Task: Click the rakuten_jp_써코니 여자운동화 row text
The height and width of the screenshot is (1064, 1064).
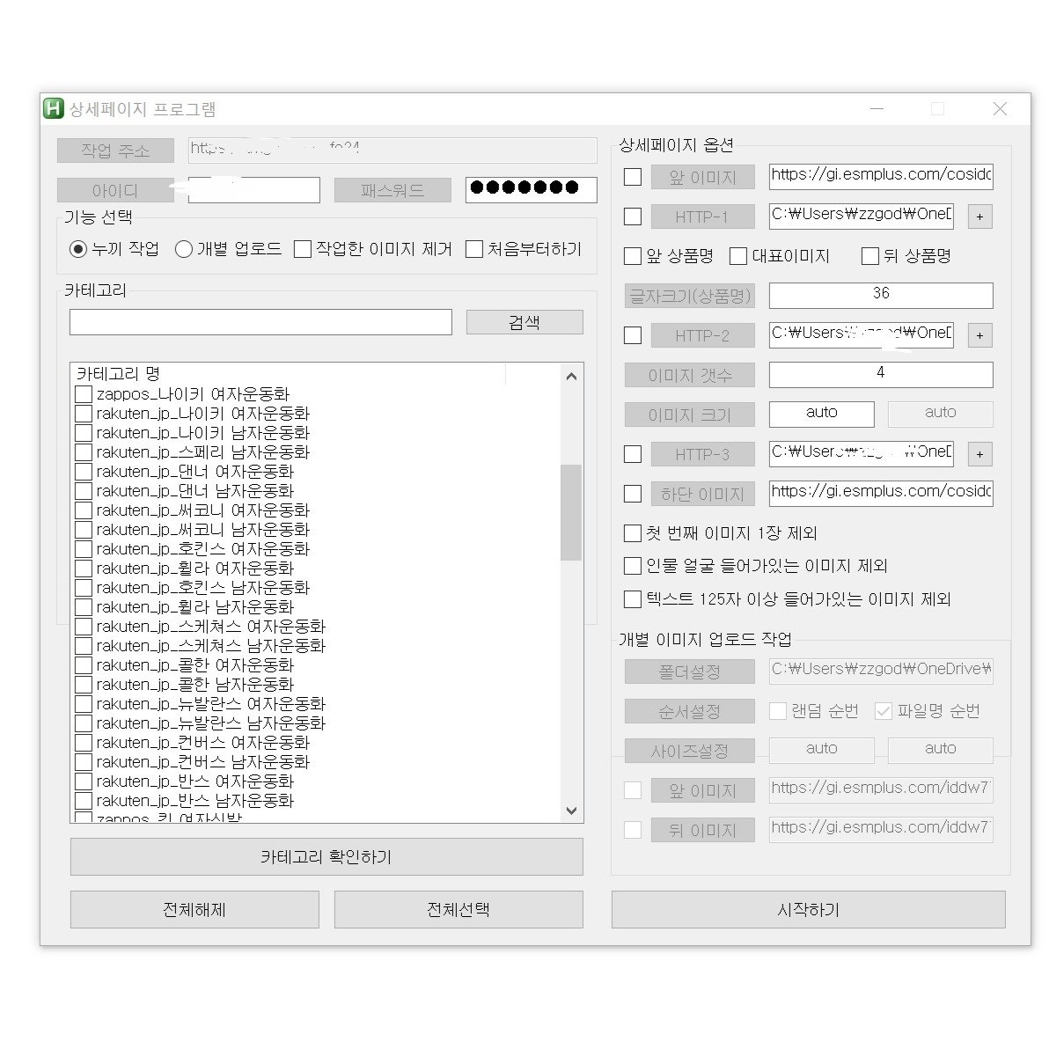Action: 202,510
